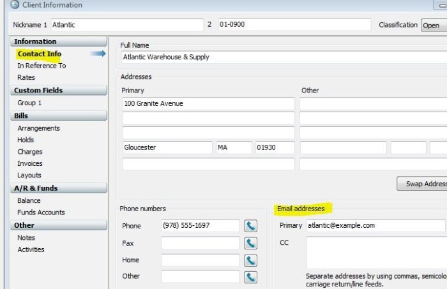Open Group 1 custom fields

pos(29,103)
